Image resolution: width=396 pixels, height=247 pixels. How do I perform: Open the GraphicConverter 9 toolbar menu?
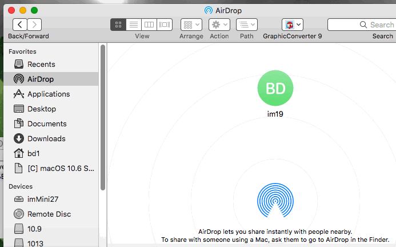293,25
